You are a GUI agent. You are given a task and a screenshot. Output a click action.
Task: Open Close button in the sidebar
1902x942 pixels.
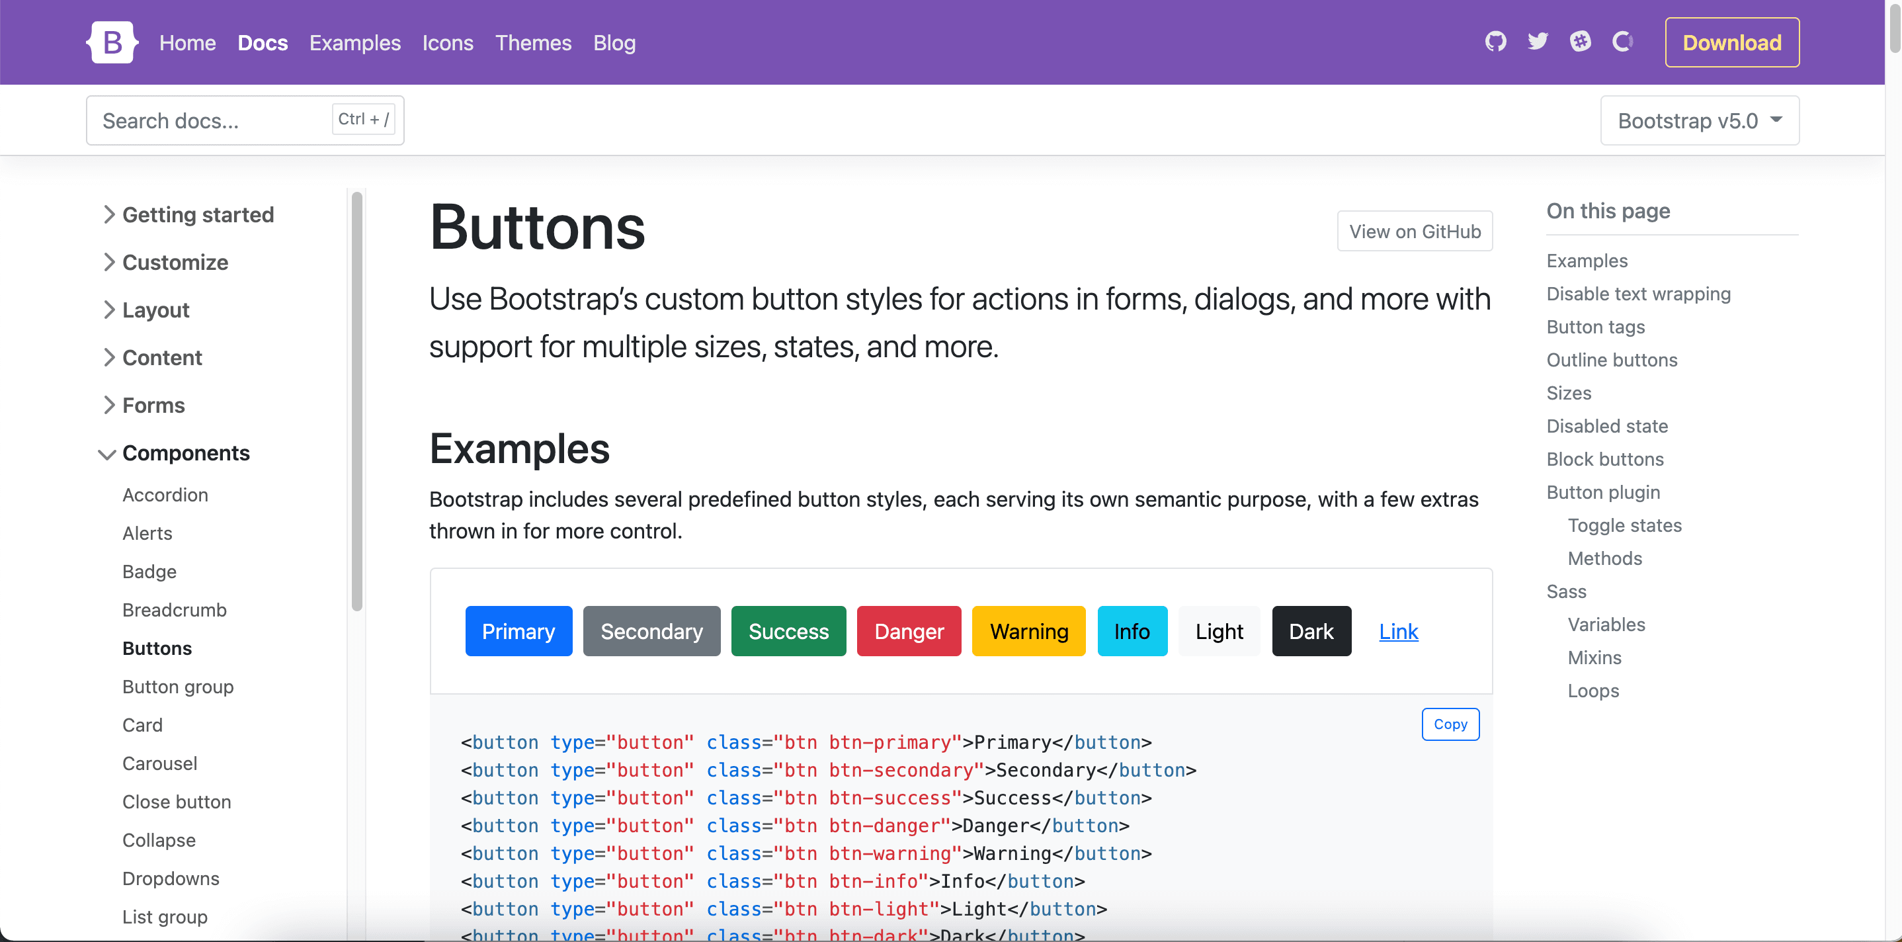tap(177, 802)
